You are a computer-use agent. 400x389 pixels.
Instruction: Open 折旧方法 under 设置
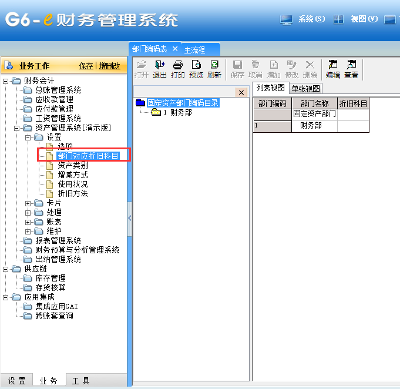pos(72,193)
